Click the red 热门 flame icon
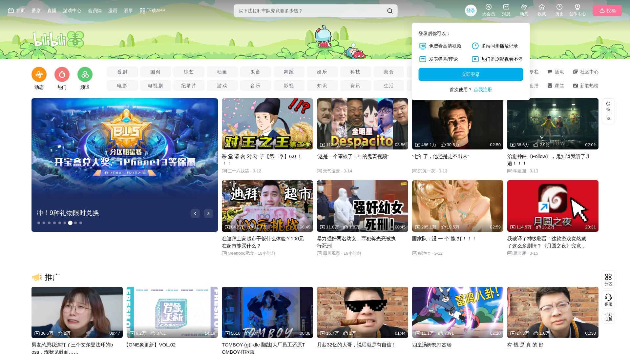 tap(62, 74)
